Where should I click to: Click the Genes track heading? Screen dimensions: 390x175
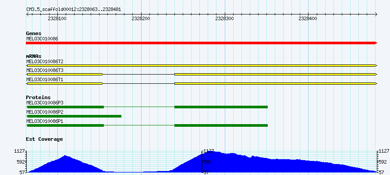point(34,33)
